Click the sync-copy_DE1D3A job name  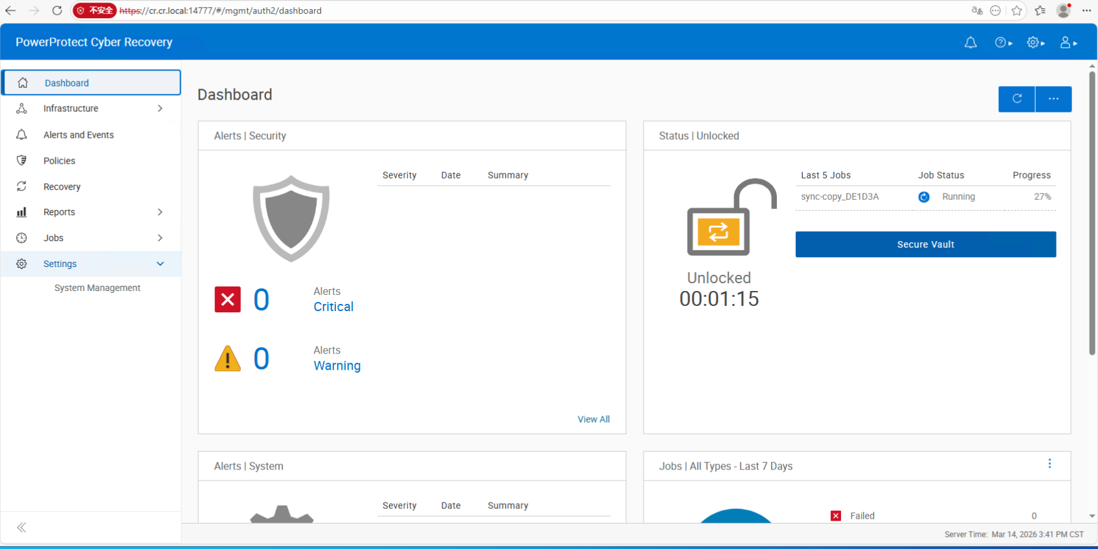click(840, 197)
